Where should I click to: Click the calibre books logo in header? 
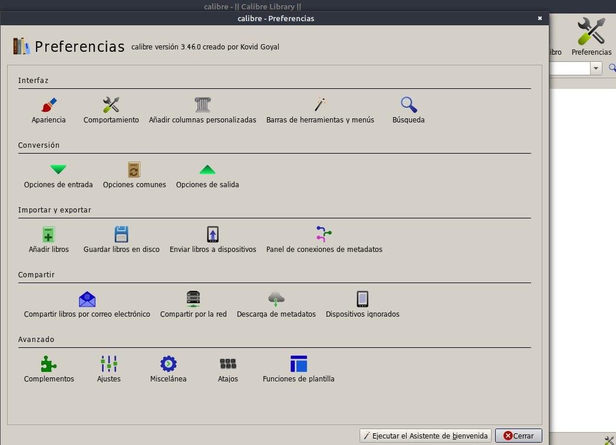point(22,47)
